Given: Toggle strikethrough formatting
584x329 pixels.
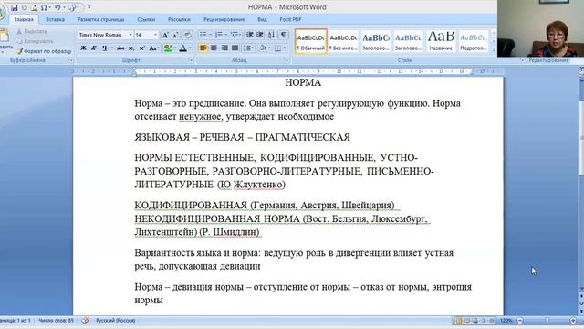Looking at the screenshot, I should coord(120,48).
